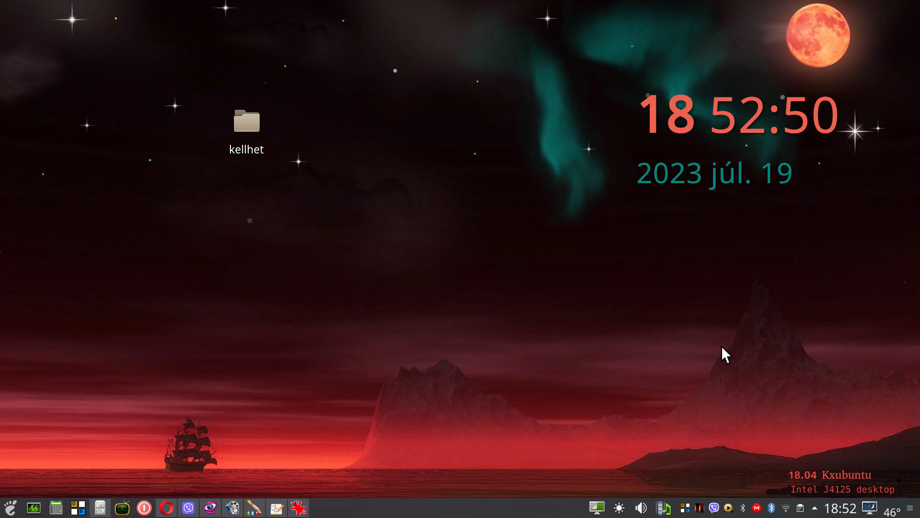
Task: Click the 46° temperature reading in panel
Action: point(892,512)
